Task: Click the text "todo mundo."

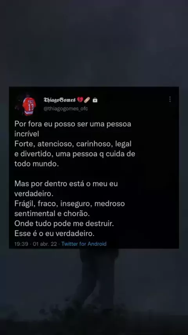Action: [36, 164]
